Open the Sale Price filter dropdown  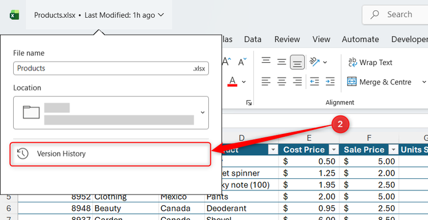pos(393,150)
